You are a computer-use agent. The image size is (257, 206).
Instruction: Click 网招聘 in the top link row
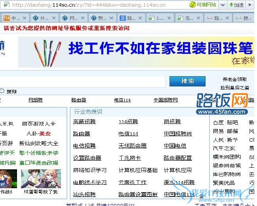click(x=36, y=100)
